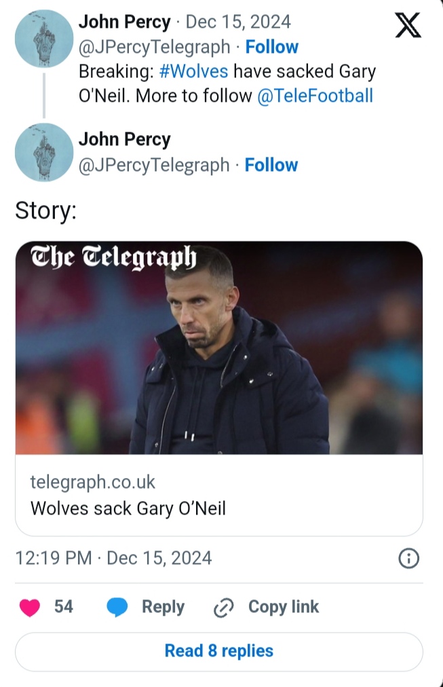
Task: Click Follow in the first tweet
Action: point(271,47)
